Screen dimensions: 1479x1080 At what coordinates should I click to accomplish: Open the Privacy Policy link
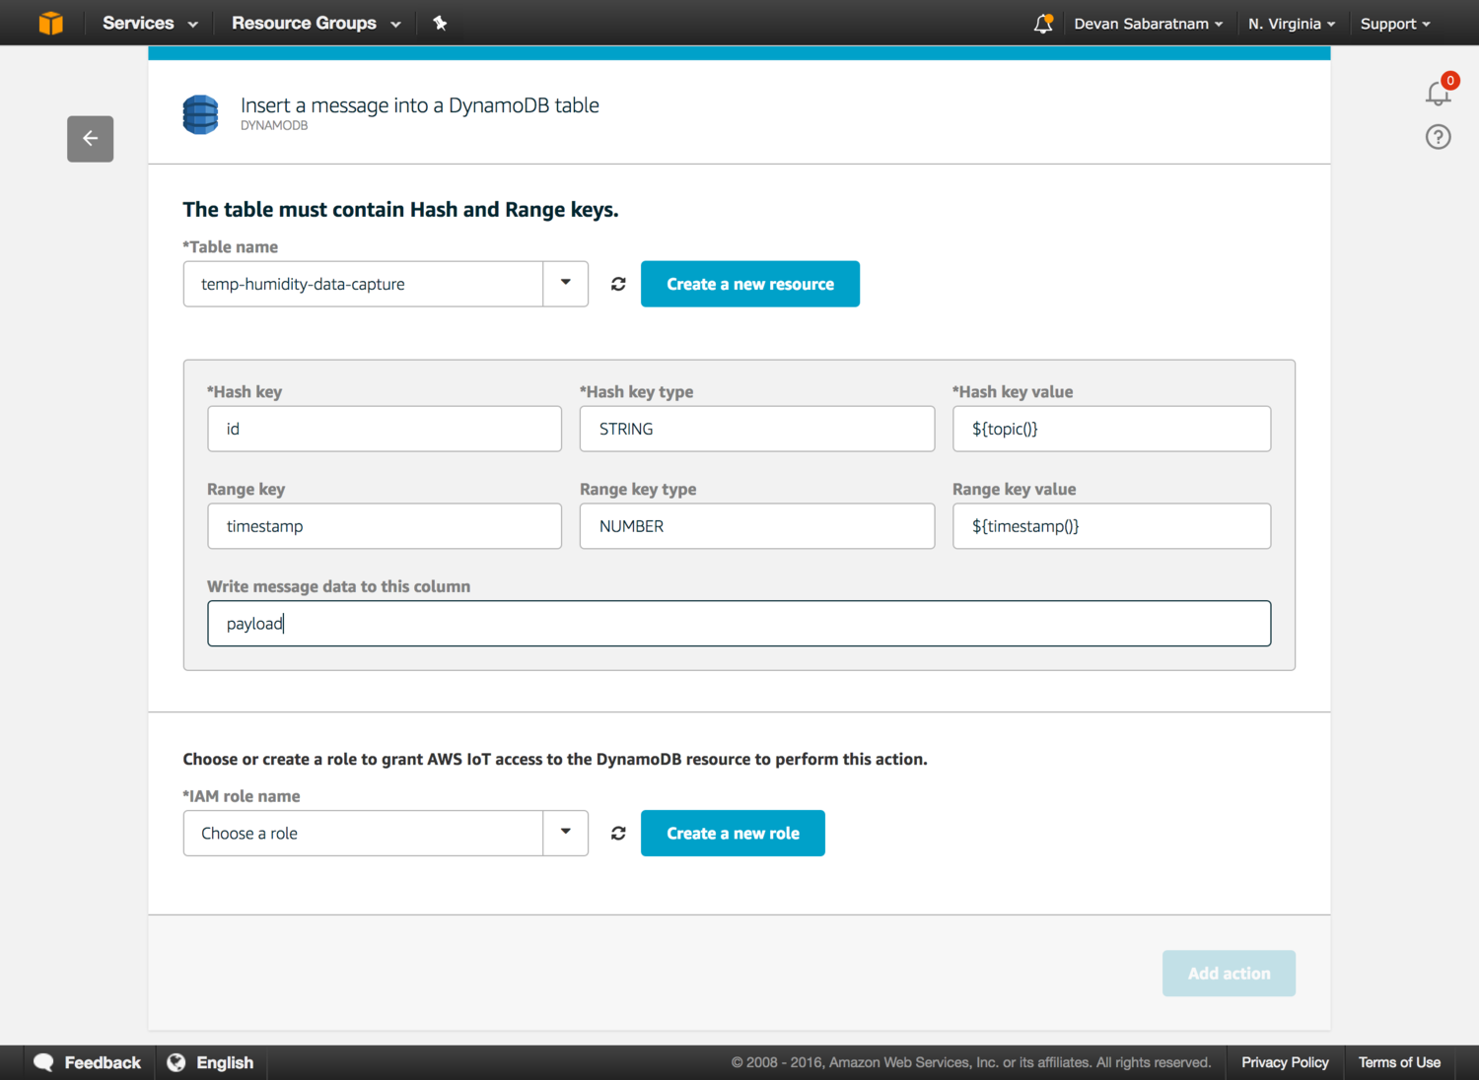click(1285, 1062)
